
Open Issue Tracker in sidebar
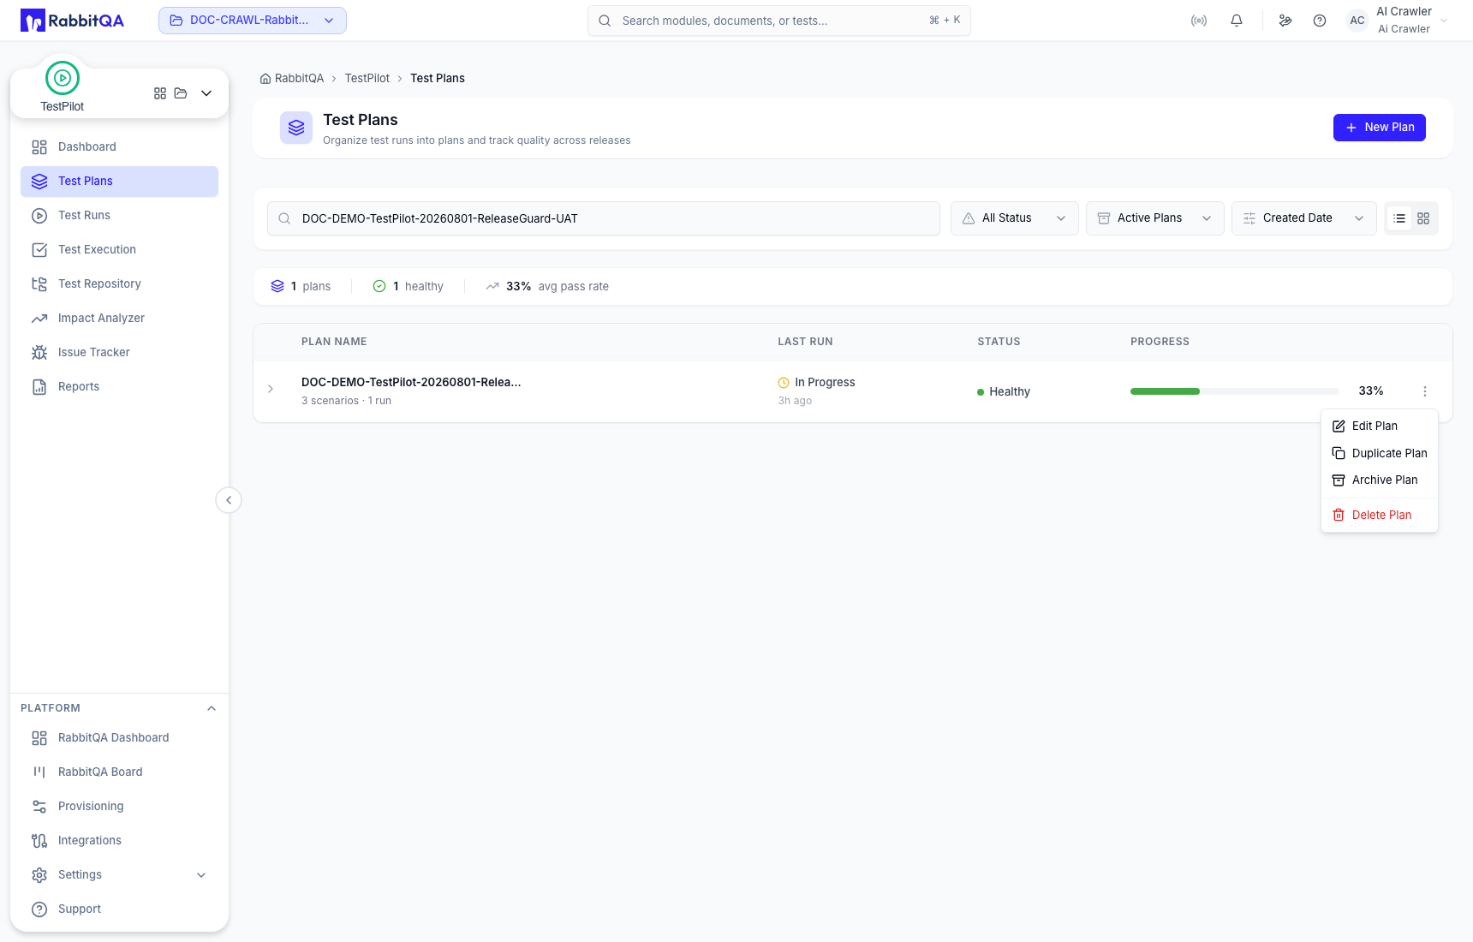pos(119,353)
